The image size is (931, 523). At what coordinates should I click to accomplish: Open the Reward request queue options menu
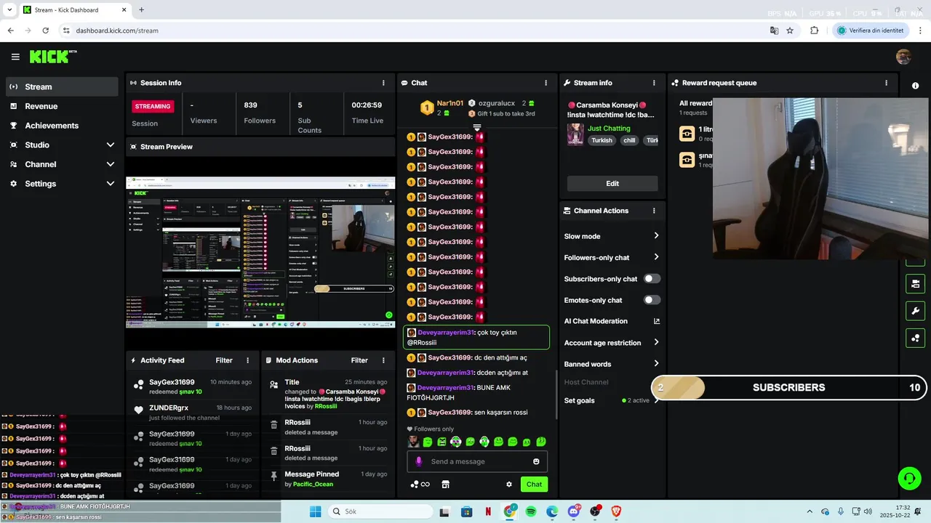[x=886, y=83]
